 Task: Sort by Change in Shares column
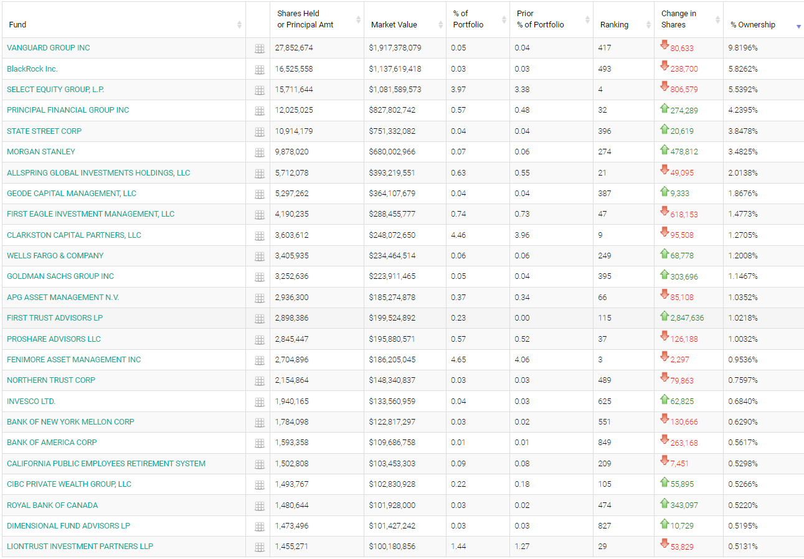tap(689, 19)
